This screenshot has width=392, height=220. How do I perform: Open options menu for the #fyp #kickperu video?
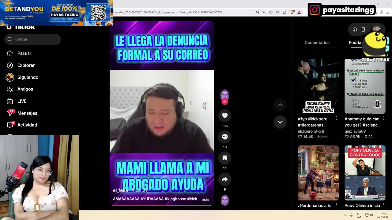point(336,118)
